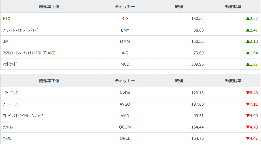Click the 騰落率下位 column header
The width and height of the screenshot is (261, 145).
49,81
